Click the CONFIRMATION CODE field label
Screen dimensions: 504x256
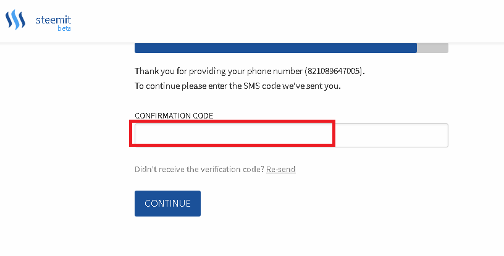tap(174, 115)
